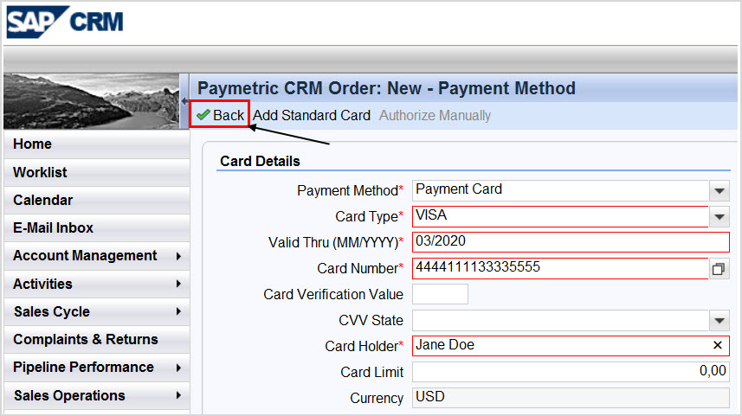The width and height of the screenshot is (742, 416).
Task: Click the Card Number input help icon
Action: click(719, 269)
